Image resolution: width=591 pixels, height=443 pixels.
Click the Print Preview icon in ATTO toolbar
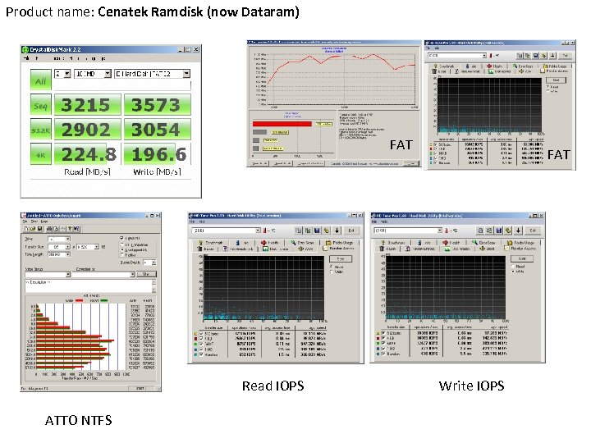click(x=56, y=229)
